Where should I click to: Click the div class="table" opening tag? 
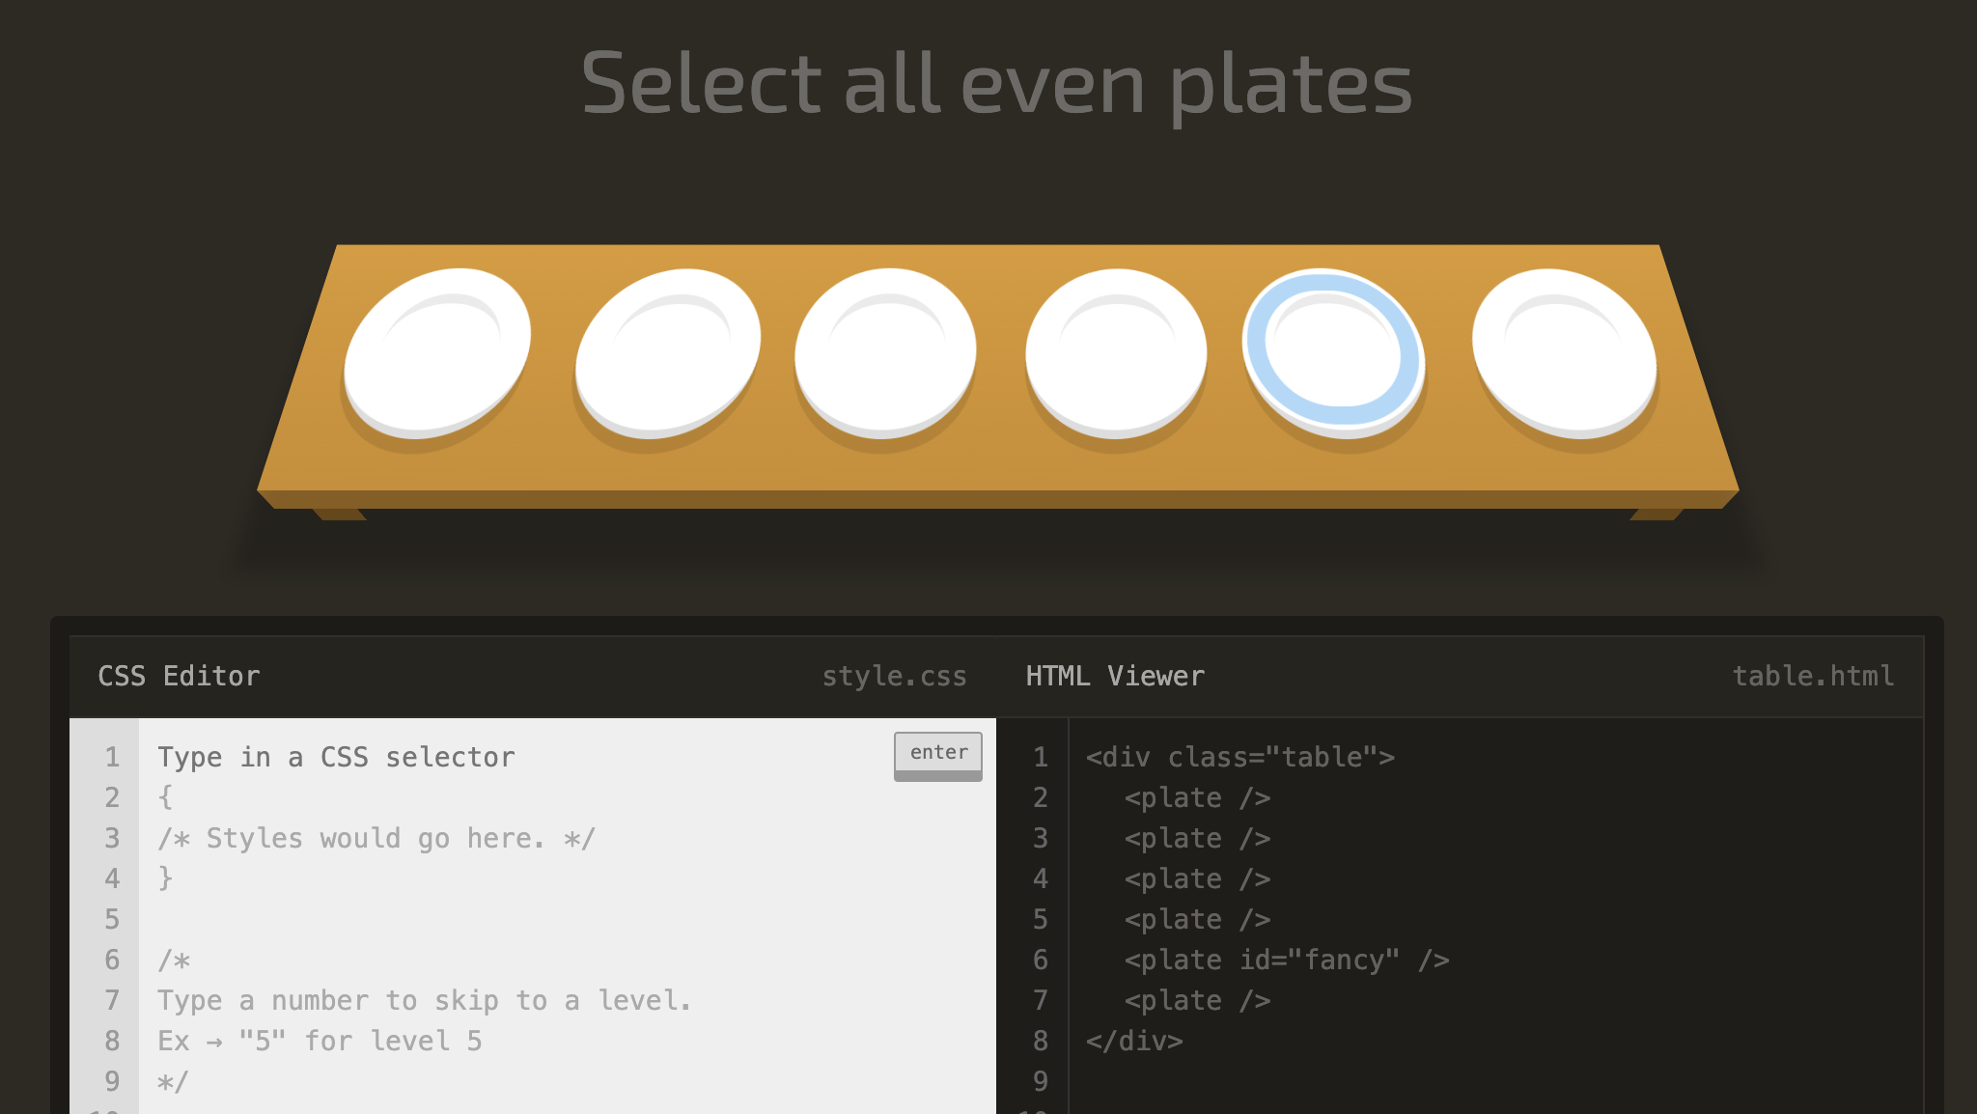(1239, 757)
